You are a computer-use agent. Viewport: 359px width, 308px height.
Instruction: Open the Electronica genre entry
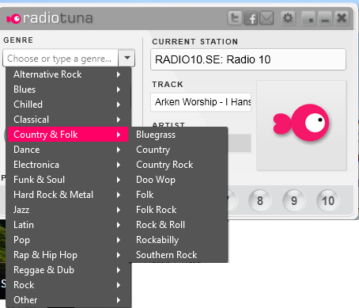point(68,165)
